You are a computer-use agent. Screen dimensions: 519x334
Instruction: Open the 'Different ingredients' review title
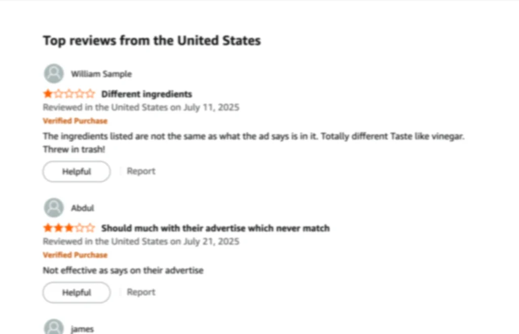146,94
